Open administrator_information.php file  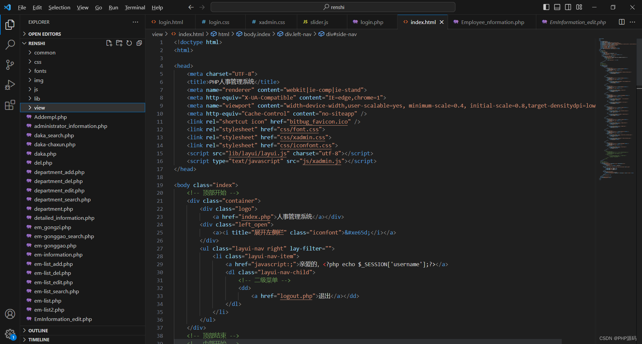(x=83, y=126)
